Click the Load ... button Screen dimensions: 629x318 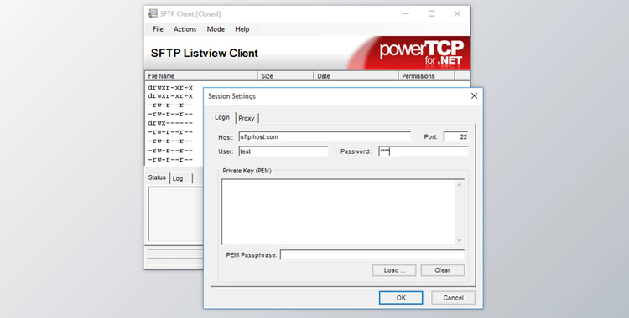394,270
